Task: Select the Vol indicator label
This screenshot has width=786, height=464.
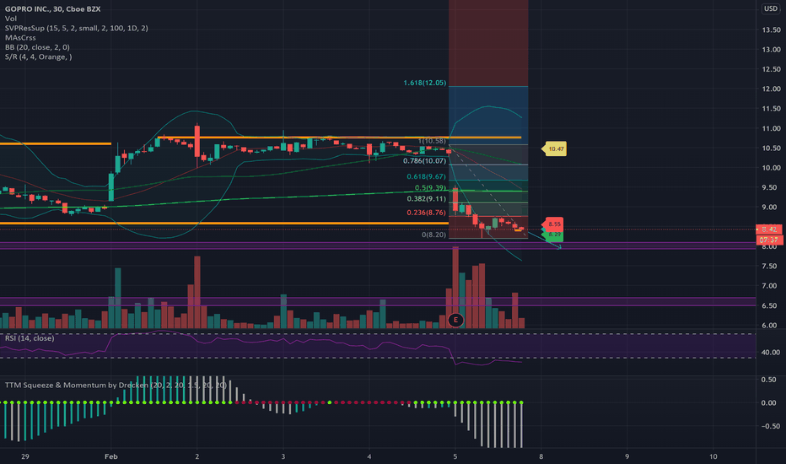Action: (11, 19)
